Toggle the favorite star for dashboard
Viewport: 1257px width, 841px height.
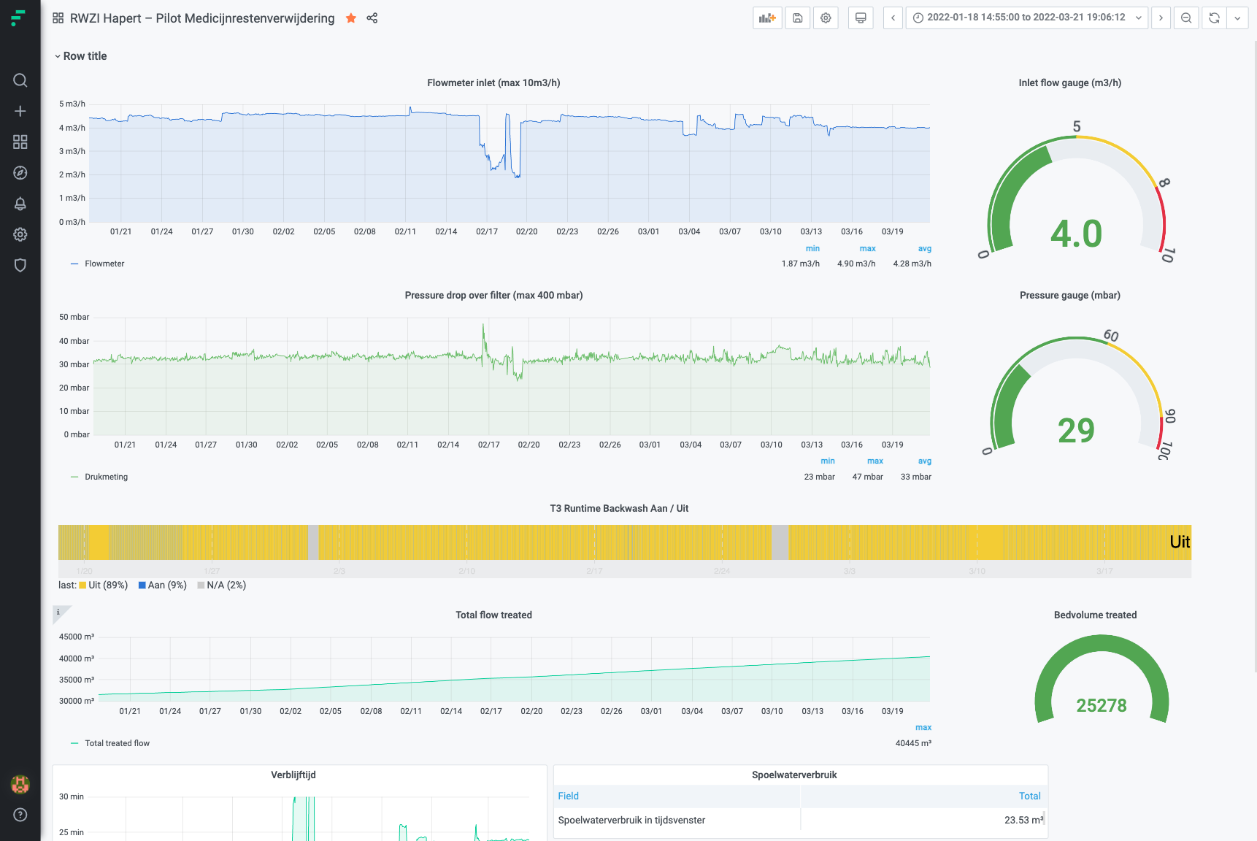[351, 18]
